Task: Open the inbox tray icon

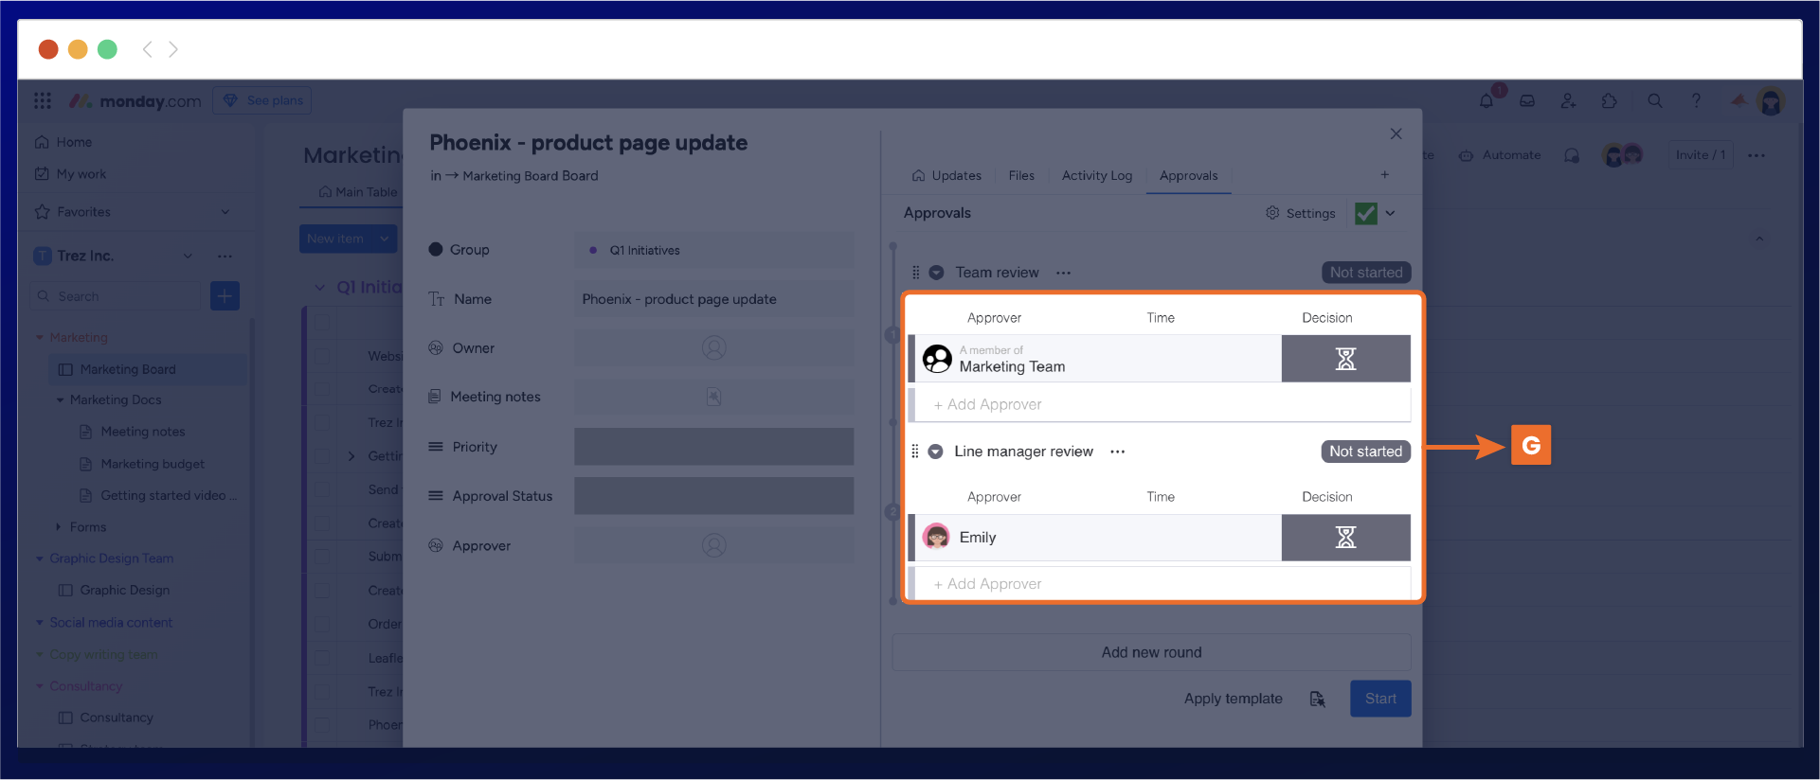Action: (1527, 101)
